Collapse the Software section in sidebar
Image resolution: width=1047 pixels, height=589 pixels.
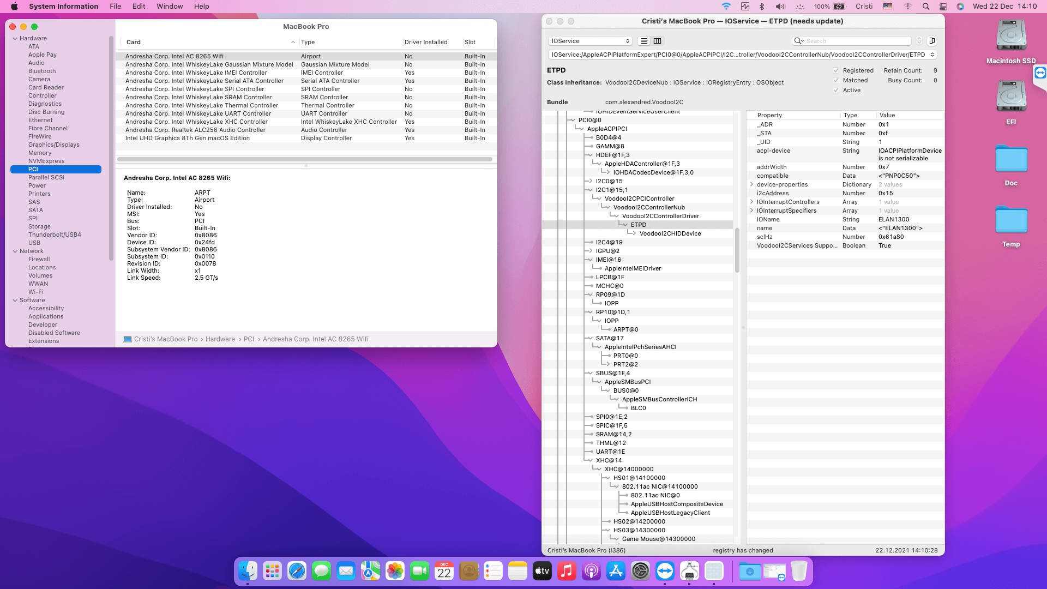tap(15, 300)
